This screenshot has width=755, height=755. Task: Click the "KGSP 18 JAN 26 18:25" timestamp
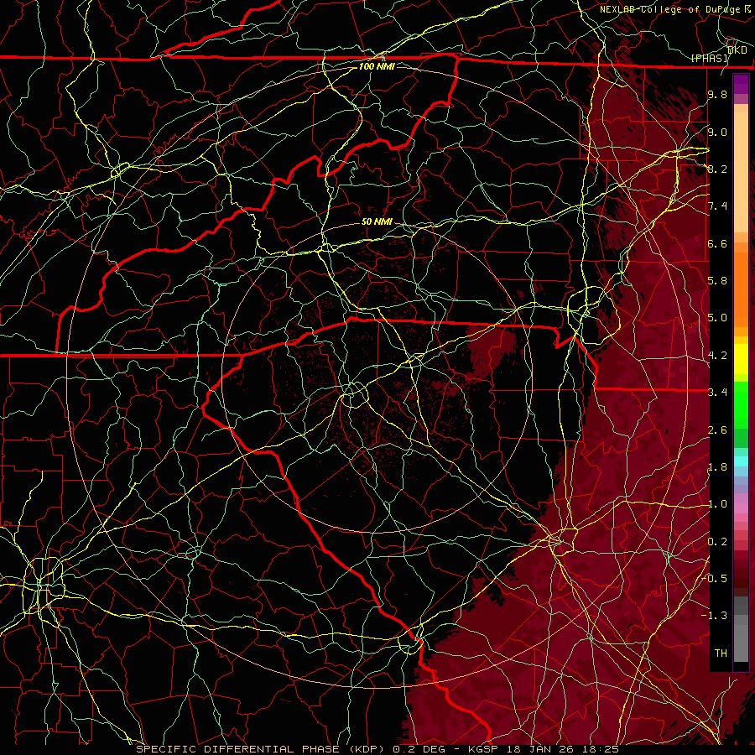[x=544, y=749]
